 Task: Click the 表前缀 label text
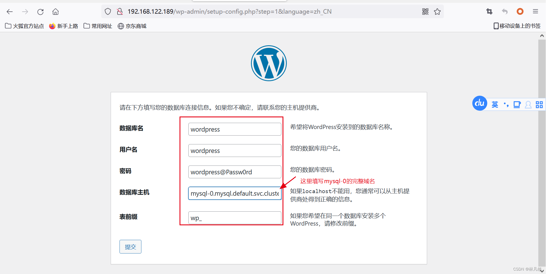[128, 217]
